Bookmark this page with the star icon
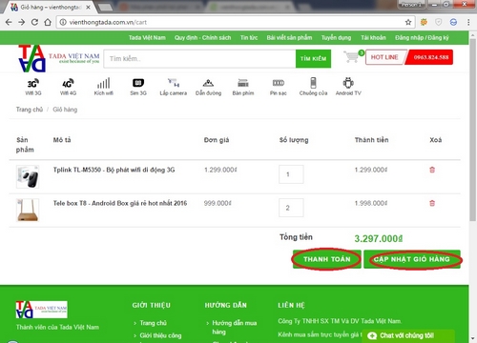Screen dimensions: 477x343 (x=408, y=22)
